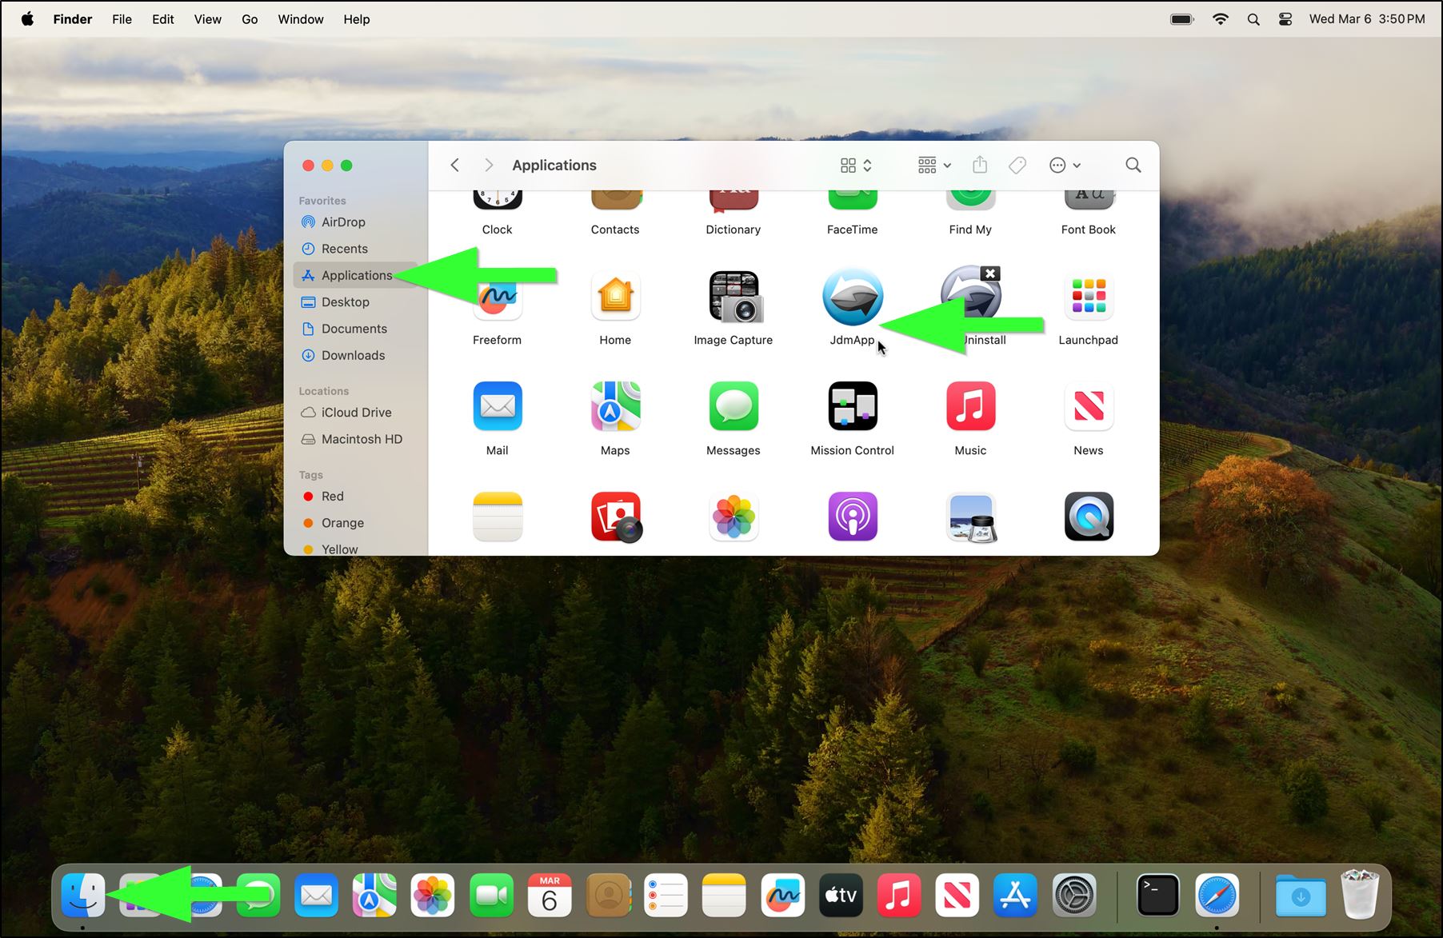Open the more actions ellipsis dropdown
1443x938 pixels.
[1065, 166]
